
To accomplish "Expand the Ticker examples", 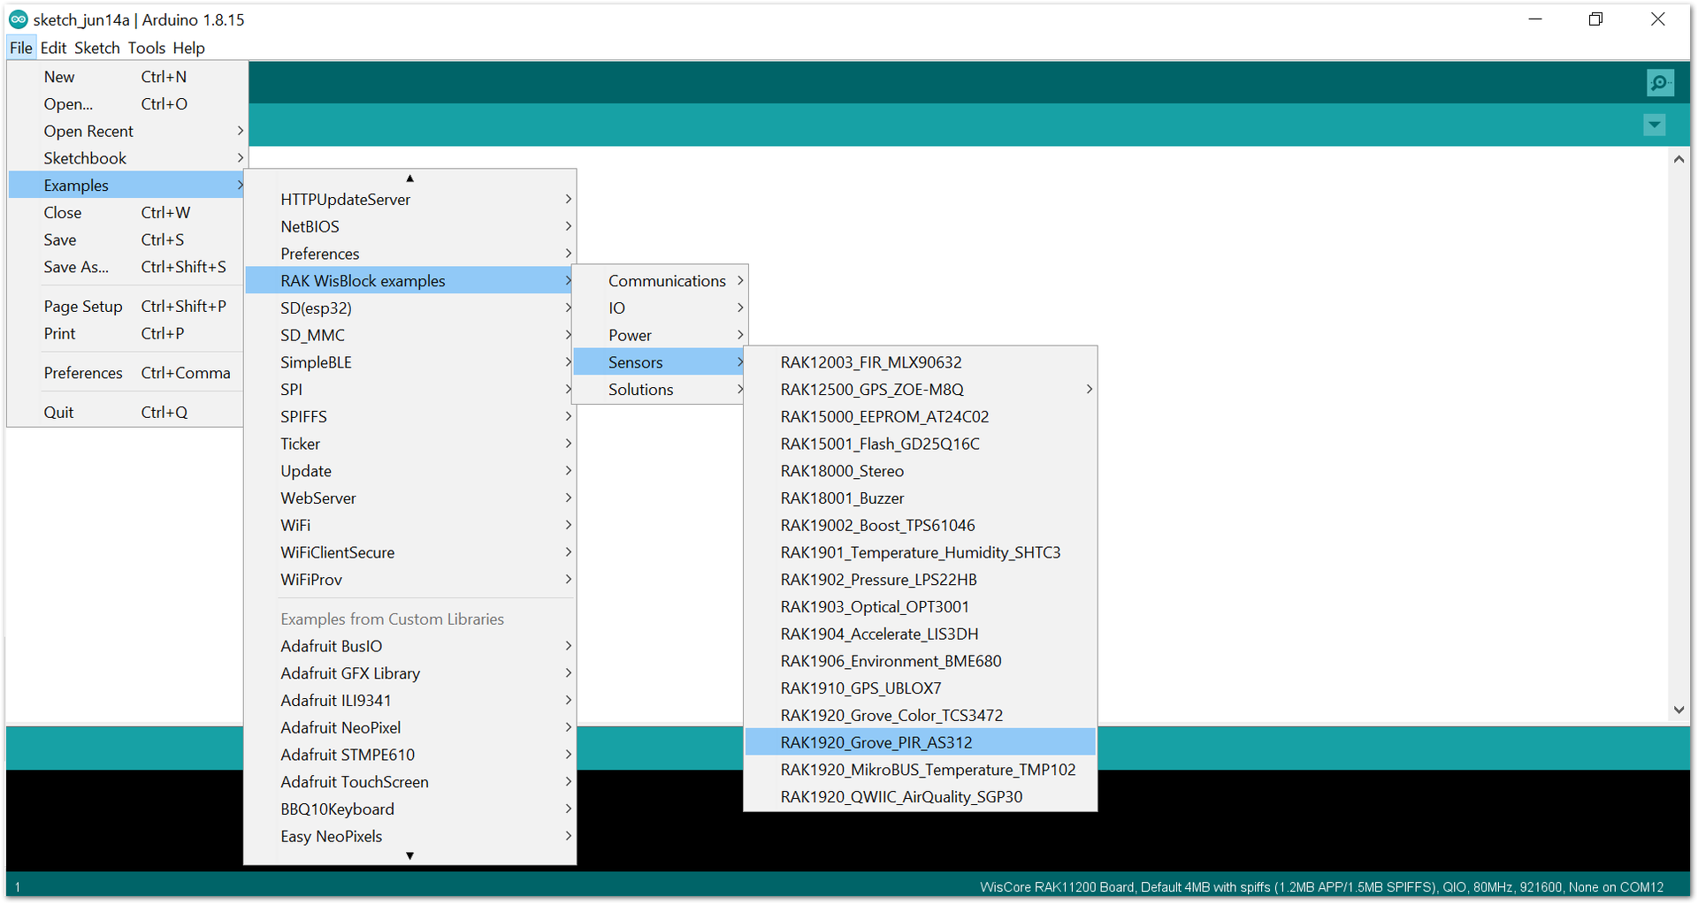I will tap(409, 444).
